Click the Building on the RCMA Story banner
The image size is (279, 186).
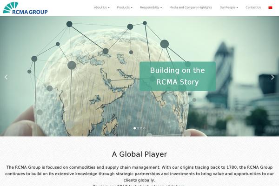(x=178, y=76)
